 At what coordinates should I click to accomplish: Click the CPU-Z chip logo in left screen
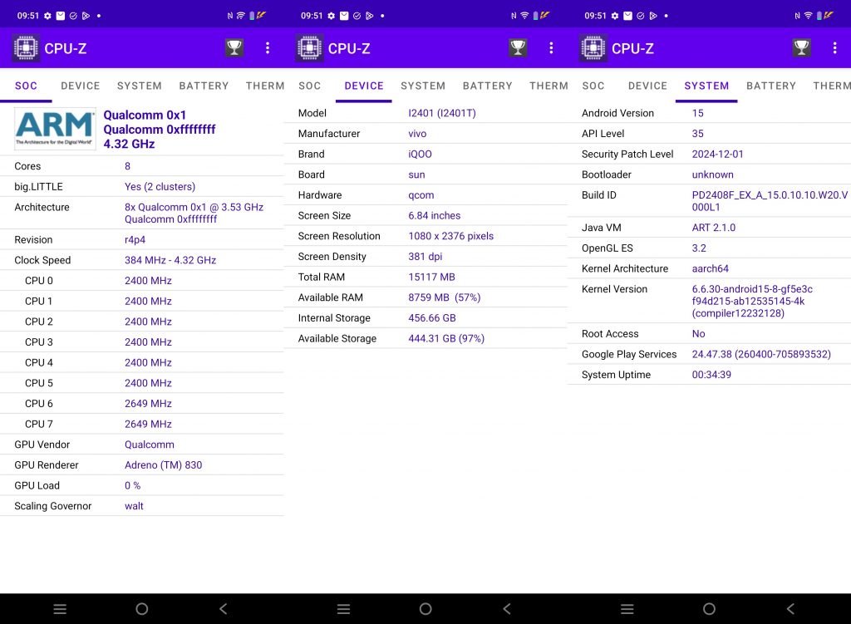pyautogui.click(x=26, y=47)
